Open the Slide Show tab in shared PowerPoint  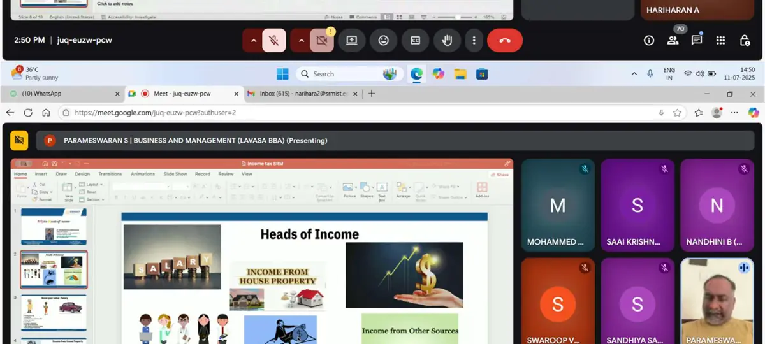click(x=175, y=174)
